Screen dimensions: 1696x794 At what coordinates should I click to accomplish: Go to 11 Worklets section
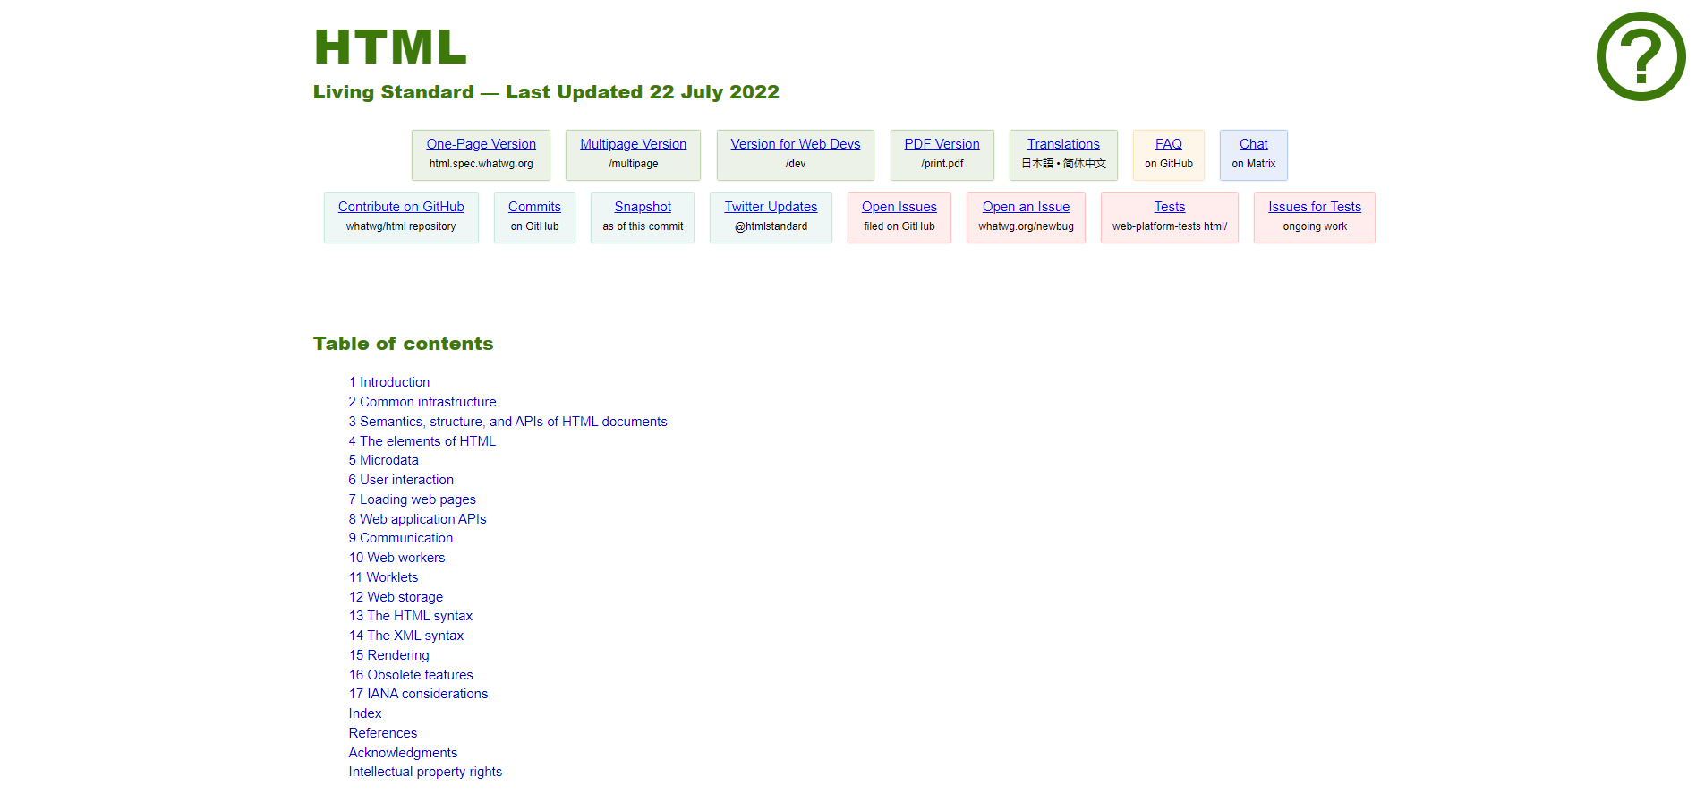coord(383,577)
